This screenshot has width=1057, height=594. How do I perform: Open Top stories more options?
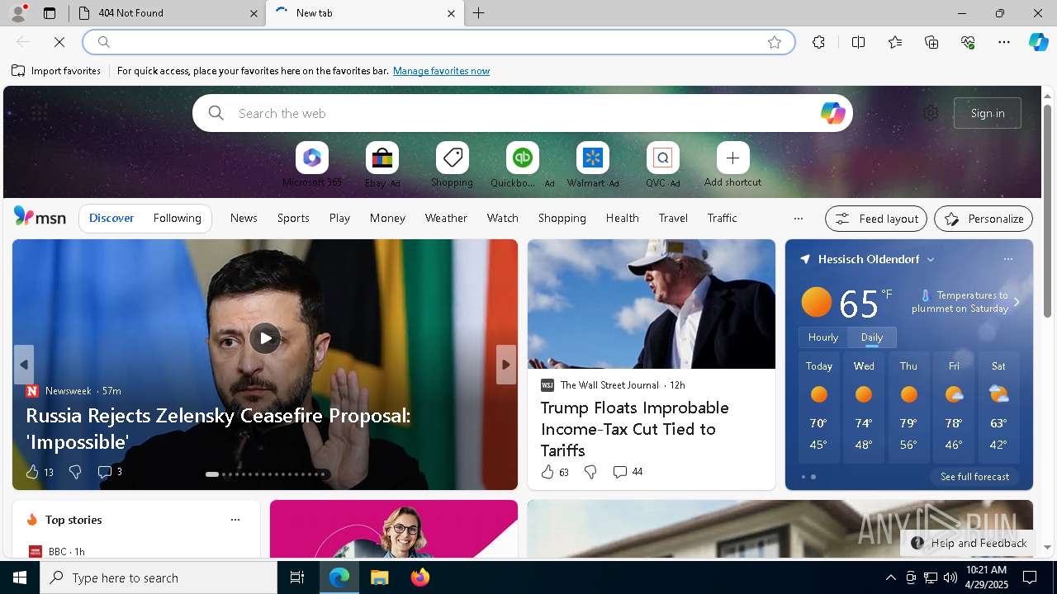pos(235,520)
